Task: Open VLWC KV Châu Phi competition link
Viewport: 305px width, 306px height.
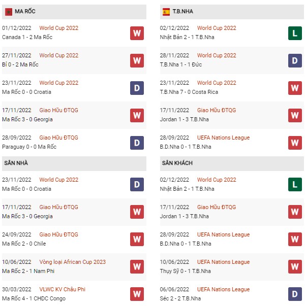Action: 62,289
